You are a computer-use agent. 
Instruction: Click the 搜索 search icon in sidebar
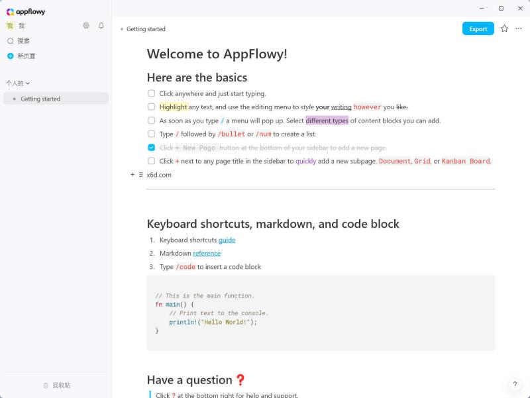point(12,40)
